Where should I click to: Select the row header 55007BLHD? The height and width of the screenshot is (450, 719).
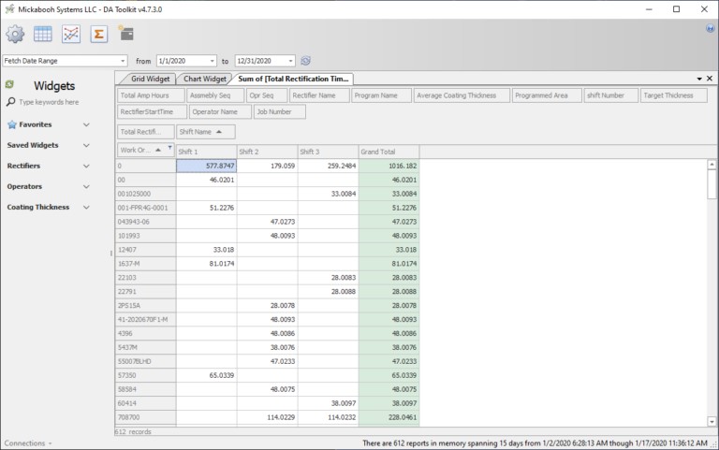146,361
